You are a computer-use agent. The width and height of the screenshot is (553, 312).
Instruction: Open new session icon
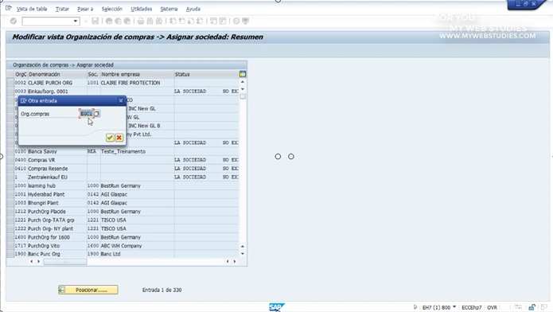[x=213, y=21]
